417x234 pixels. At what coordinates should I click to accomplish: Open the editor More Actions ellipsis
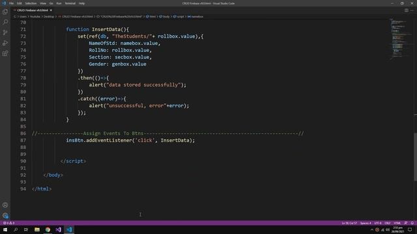pos(412,10)
